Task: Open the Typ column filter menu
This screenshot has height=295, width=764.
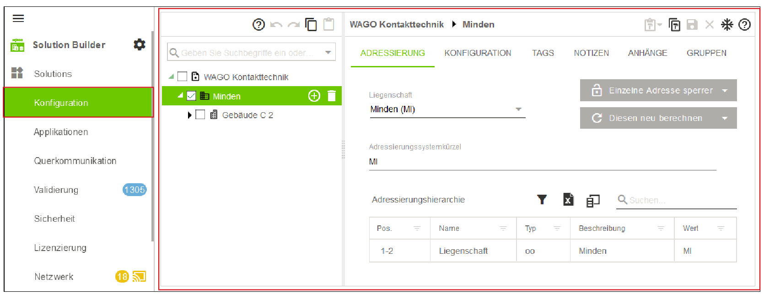Action: tap(557, 228)
